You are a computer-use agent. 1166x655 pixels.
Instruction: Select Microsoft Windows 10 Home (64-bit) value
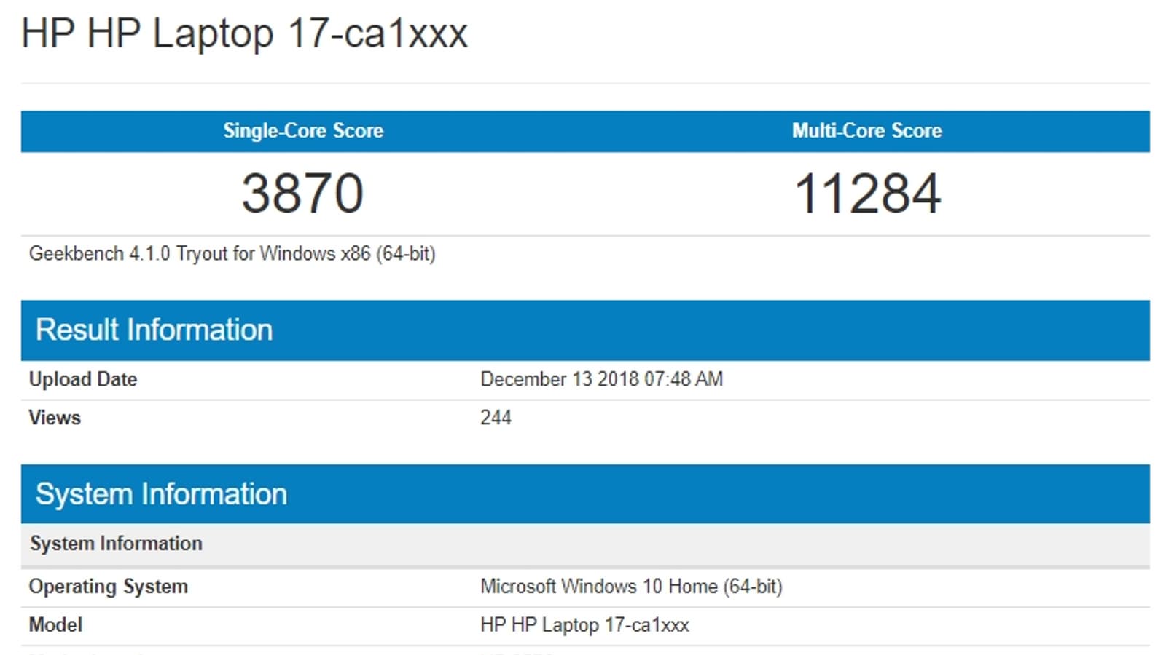(633, 587)
